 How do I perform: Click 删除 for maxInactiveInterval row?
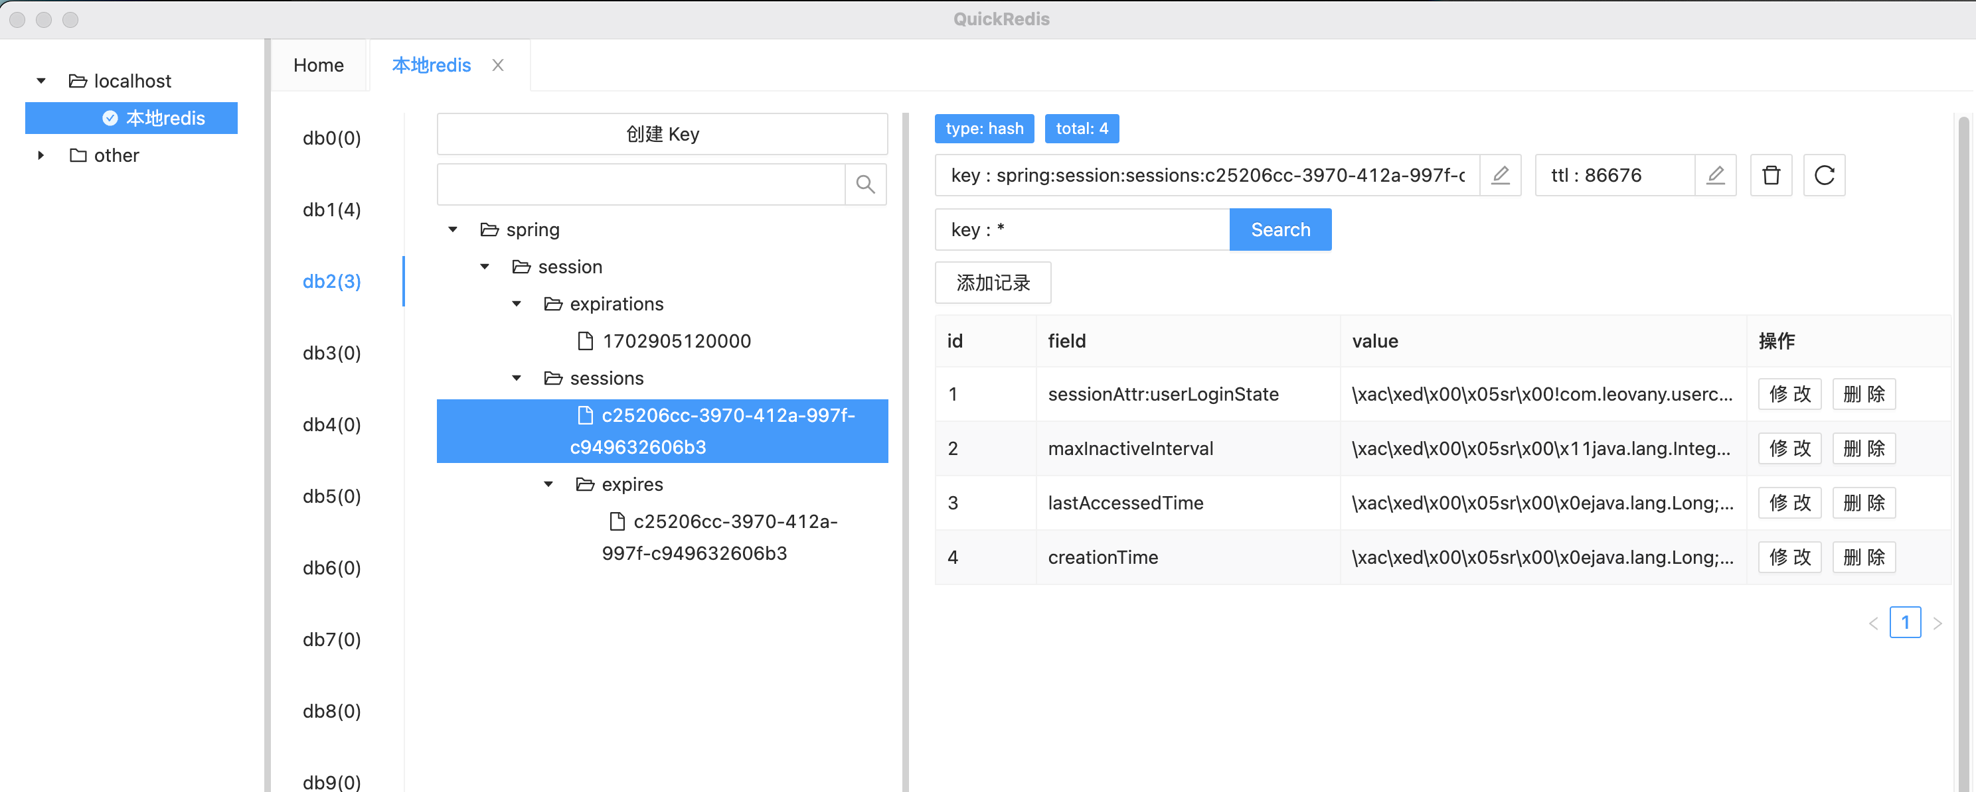[x=1864, y=449]
